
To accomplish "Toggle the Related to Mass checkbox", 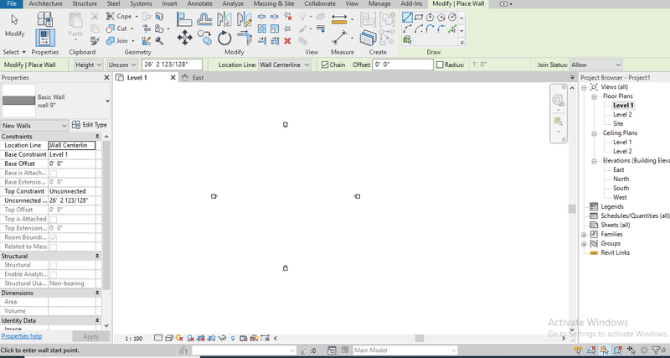I will click(54, 246).
